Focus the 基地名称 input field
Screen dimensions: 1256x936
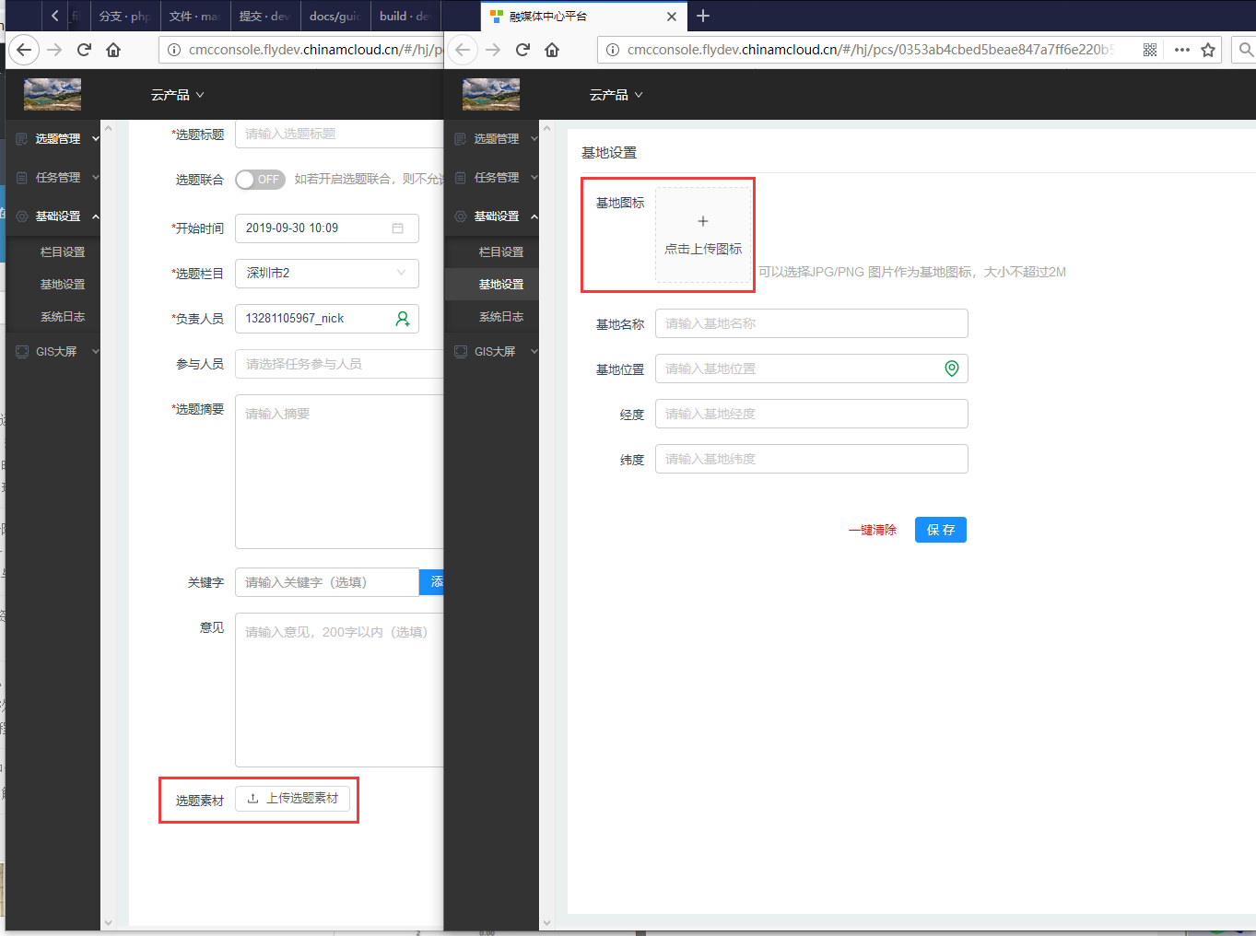[x=812, y=323]
